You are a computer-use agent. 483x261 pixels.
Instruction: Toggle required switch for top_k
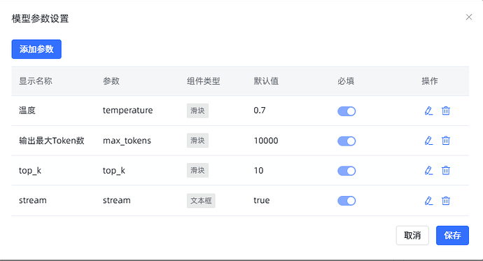346,171
